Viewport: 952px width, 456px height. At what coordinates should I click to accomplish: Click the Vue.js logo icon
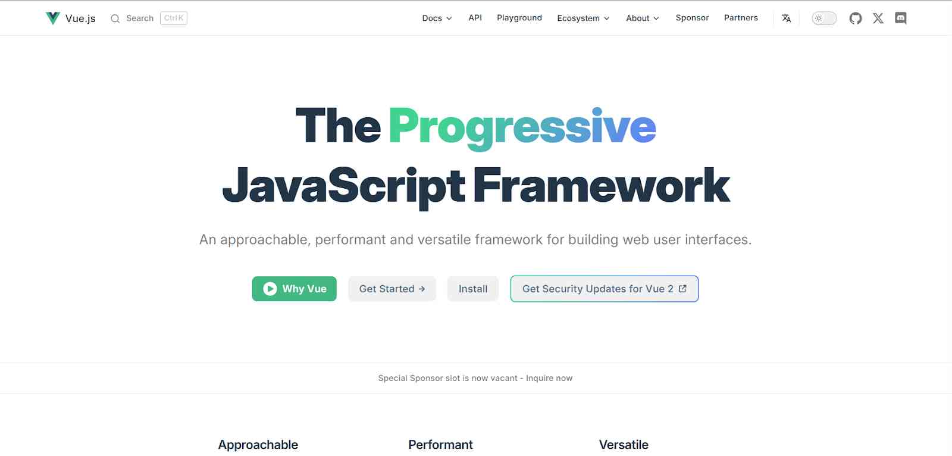click(53, 18)
